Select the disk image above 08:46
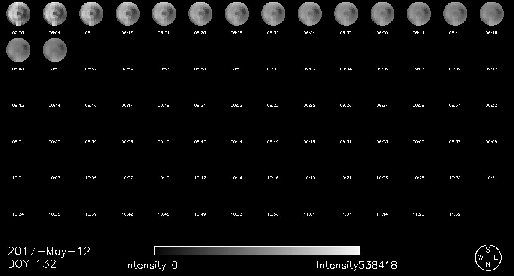514x276 pixels. coord(491,14)
